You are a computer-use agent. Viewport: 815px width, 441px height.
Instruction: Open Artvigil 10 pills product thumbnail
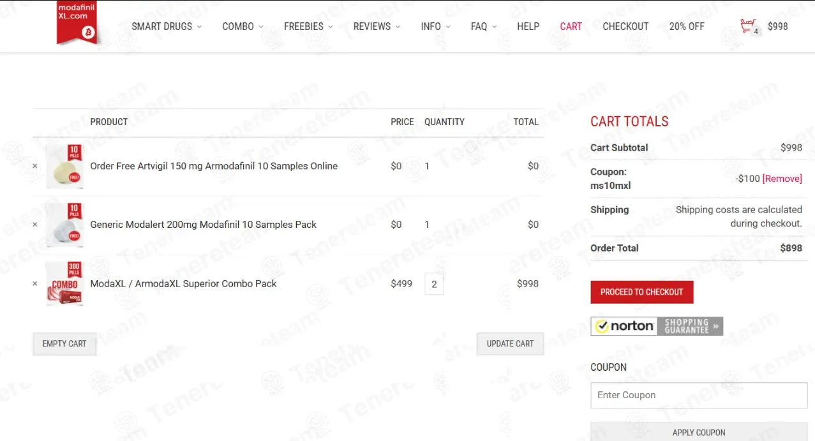coord(64,166)
